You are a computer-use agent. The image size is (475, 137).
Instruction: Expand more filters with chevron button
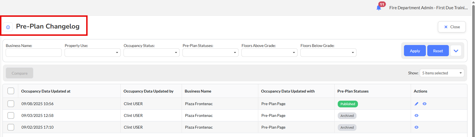456,51
